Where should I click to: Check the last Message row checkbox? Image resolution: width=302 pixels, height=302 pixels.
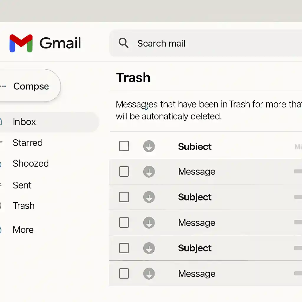[124, 273]
